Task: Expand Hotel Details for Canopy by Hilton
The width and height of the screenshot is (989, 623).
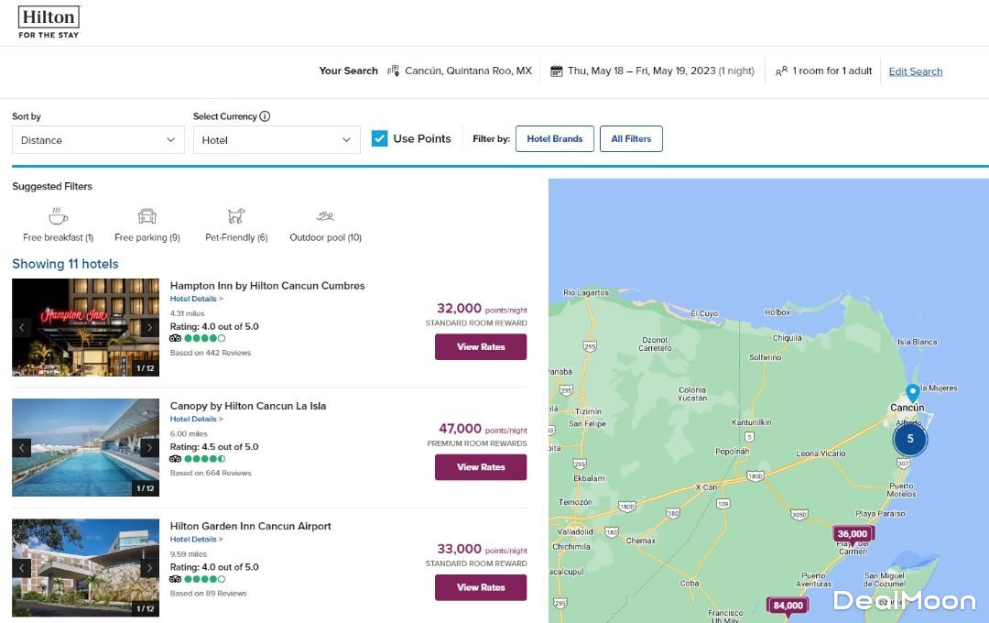Action: tap(196, 419)
